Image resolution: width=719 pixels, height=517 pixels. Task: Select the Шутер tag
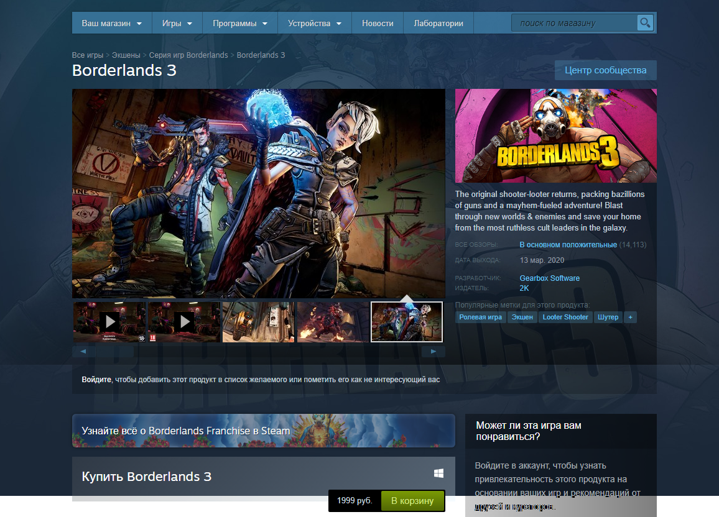[608, 317]
